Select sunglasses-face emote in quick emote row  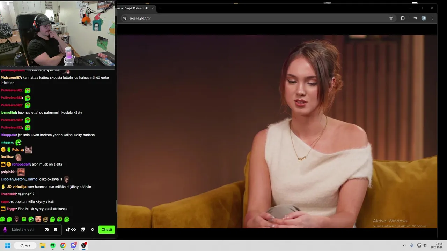tap(17, 219)
